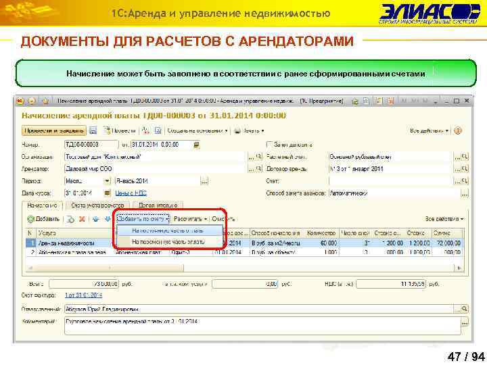The width and height of the screenshot is (487, 365).
Task: Click the magnifier icon for Организация field
Action: coord(258,157)
